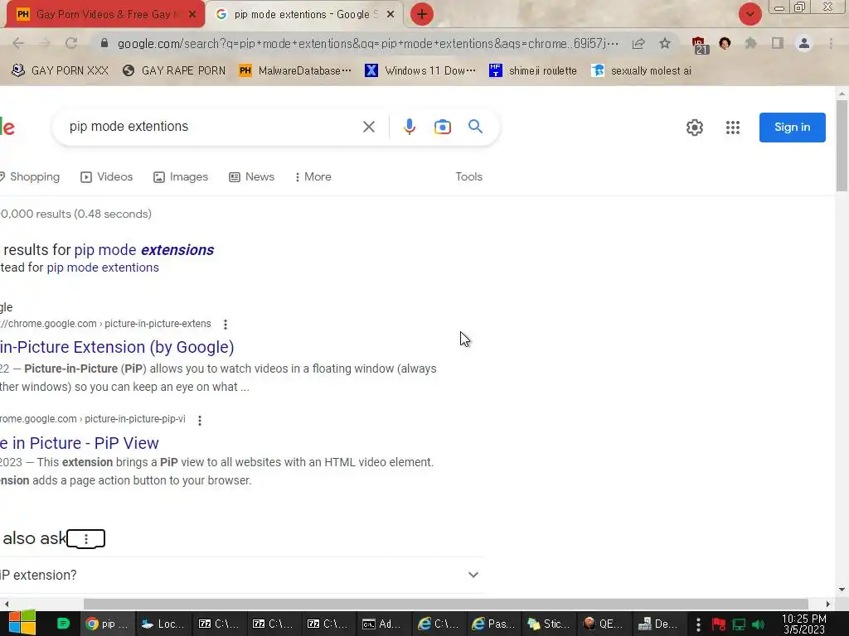Click the Chrome back arrow button
This screenshot has height=636, width=849.
click(18, 43)
